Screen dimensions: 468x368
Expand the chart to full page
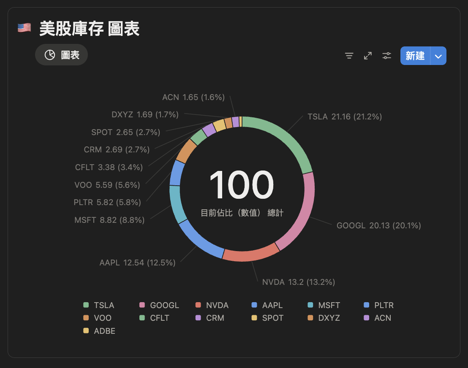368,56
